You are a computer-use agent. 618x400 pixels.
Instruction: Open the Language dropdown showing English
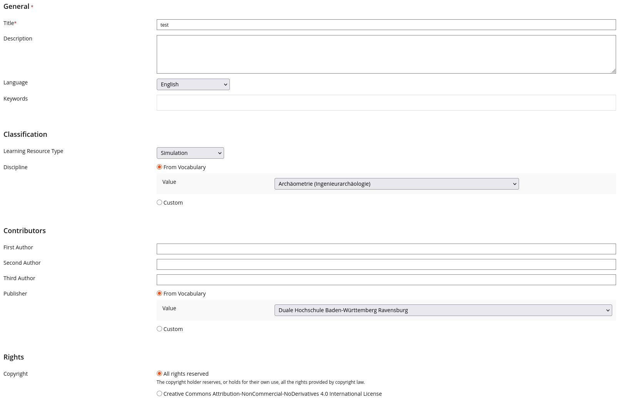click(x=193, y=84)
